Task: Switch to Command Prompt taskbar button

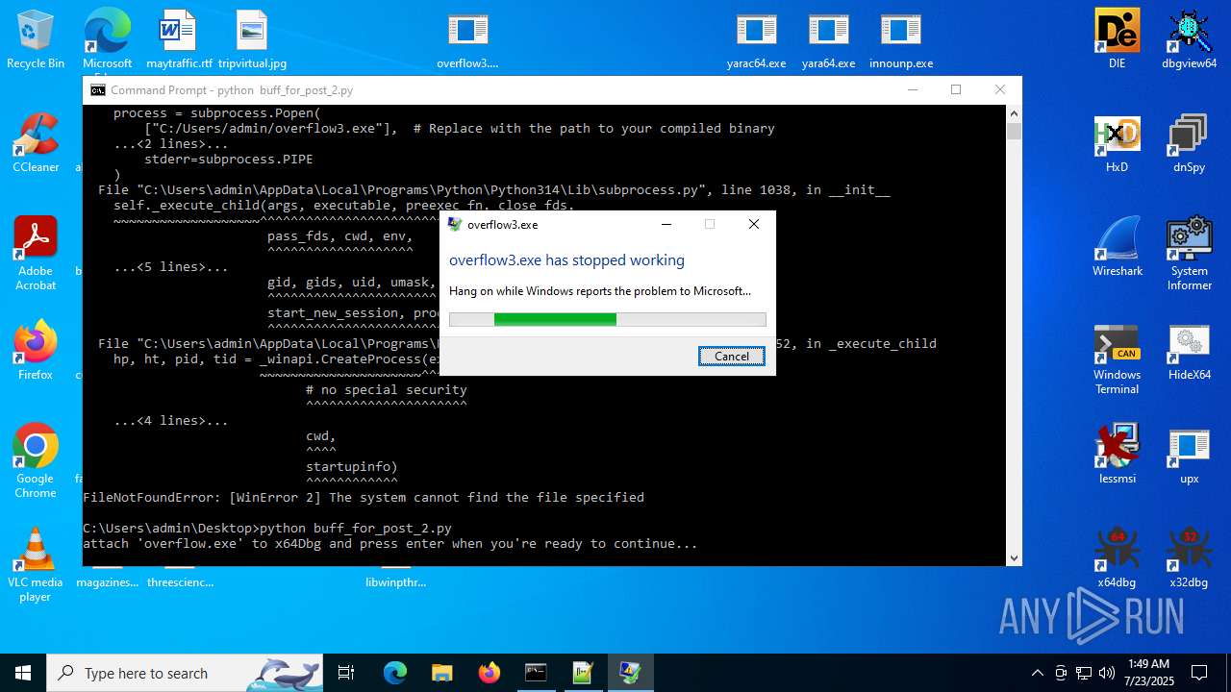Action: (536, 673)
